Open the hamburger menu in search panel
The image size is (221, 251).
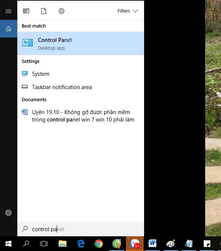click(8, 11)
